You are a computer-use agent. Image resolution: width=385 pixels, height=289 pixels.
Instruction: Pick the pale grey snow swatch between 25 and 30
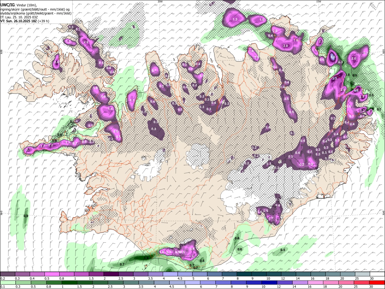coord(362,274)
